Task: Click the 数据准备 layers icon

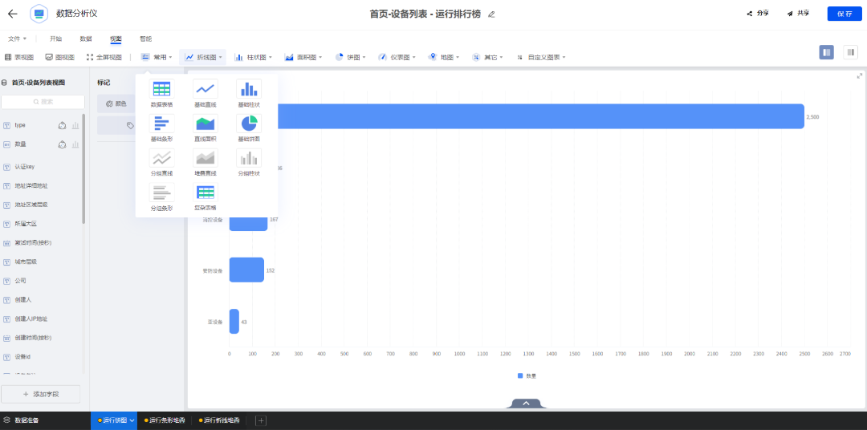Action: [x=7, y=420]
